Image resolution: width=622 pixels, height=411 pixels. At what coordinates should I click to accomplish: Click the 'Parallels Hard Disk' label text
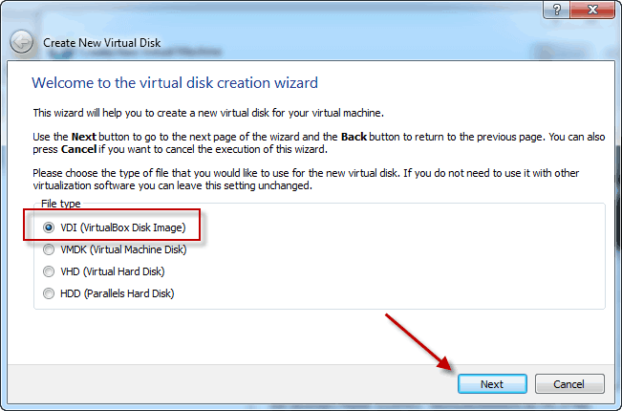129,293
